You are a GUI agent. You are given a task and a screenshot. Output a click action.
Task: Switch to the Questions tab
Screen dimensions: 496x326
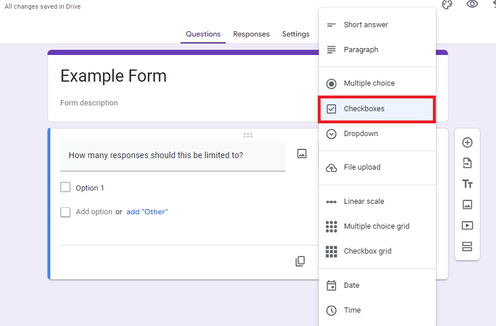203,34
